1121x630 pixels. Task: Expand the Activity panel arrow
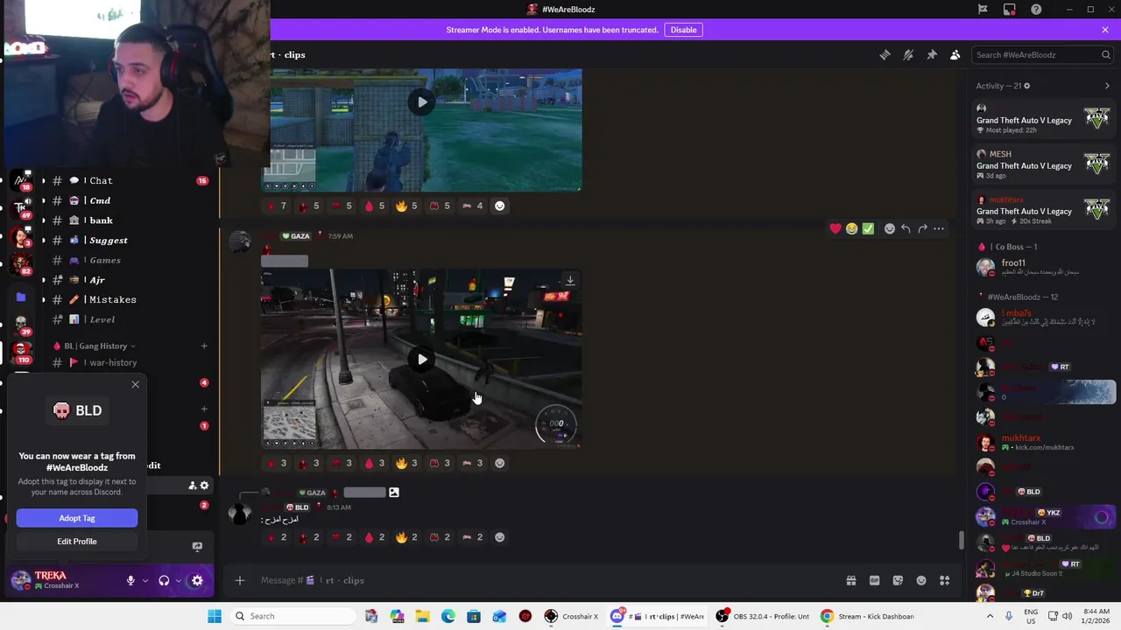click(x=1107, y=86)
